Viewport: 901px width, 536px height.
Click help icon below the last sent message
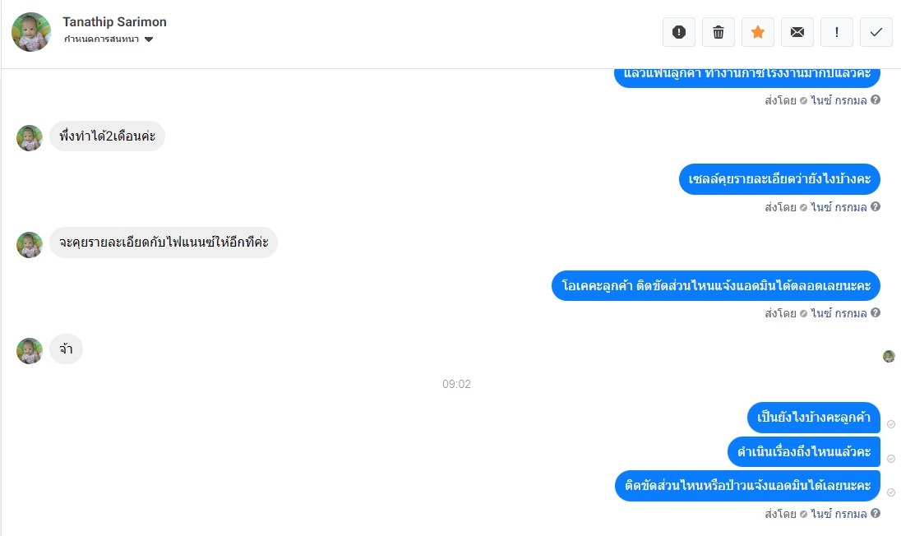pyautogui.click(x=876, y=513)
